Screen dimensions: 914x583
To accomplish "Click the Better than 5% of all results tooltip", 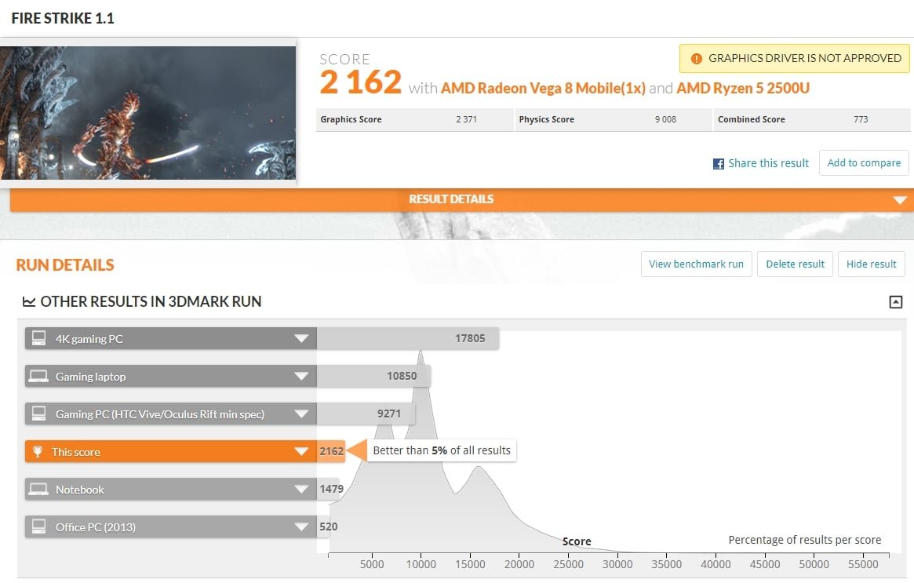I will coord(441,450).
